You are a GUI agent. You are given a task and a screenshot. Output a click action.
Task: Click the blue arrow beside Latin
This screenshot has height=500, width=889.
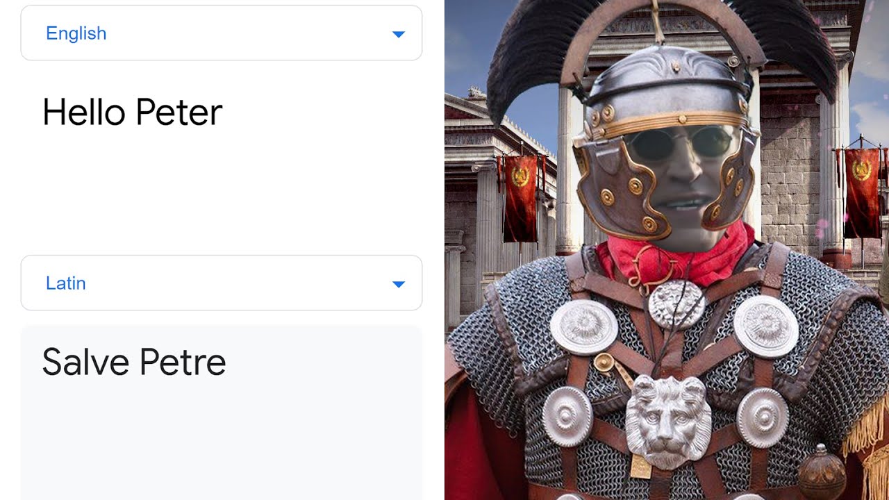[398, 284]
